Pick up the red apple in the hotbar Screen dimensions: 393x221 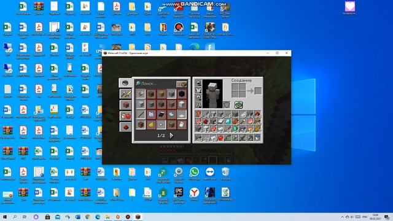point(220,138)
